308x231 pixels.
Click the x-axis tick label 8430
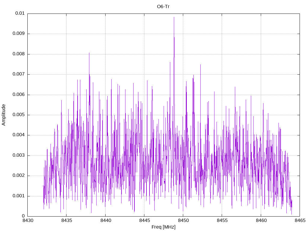28,220
